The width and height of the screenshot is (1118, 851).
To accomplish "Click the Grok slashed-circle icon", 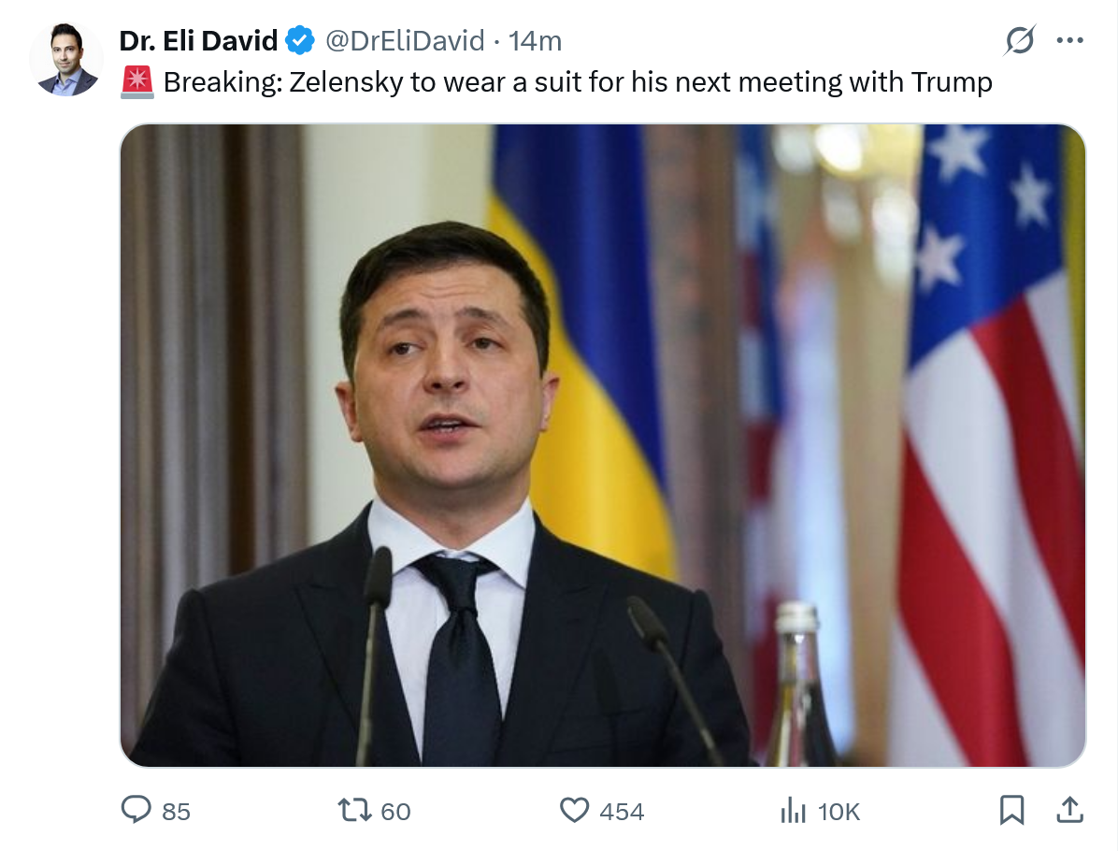I will pyautogui.click(x=1020, y=40).
